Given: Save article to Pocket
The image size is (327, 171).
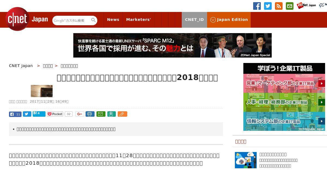Looking at the screenshot, I should click(55, 114).
